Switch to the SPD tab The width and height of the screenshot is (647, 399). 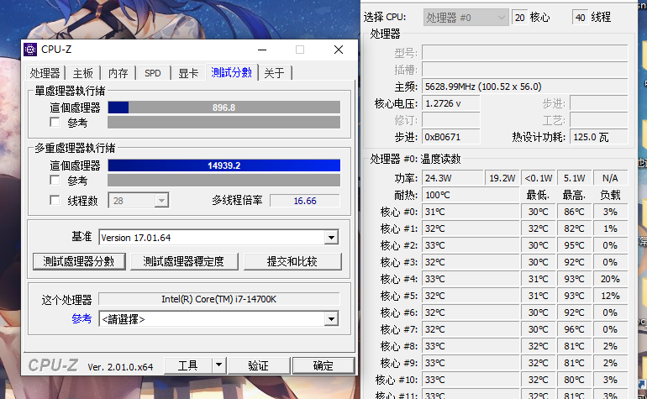point(153,73)
